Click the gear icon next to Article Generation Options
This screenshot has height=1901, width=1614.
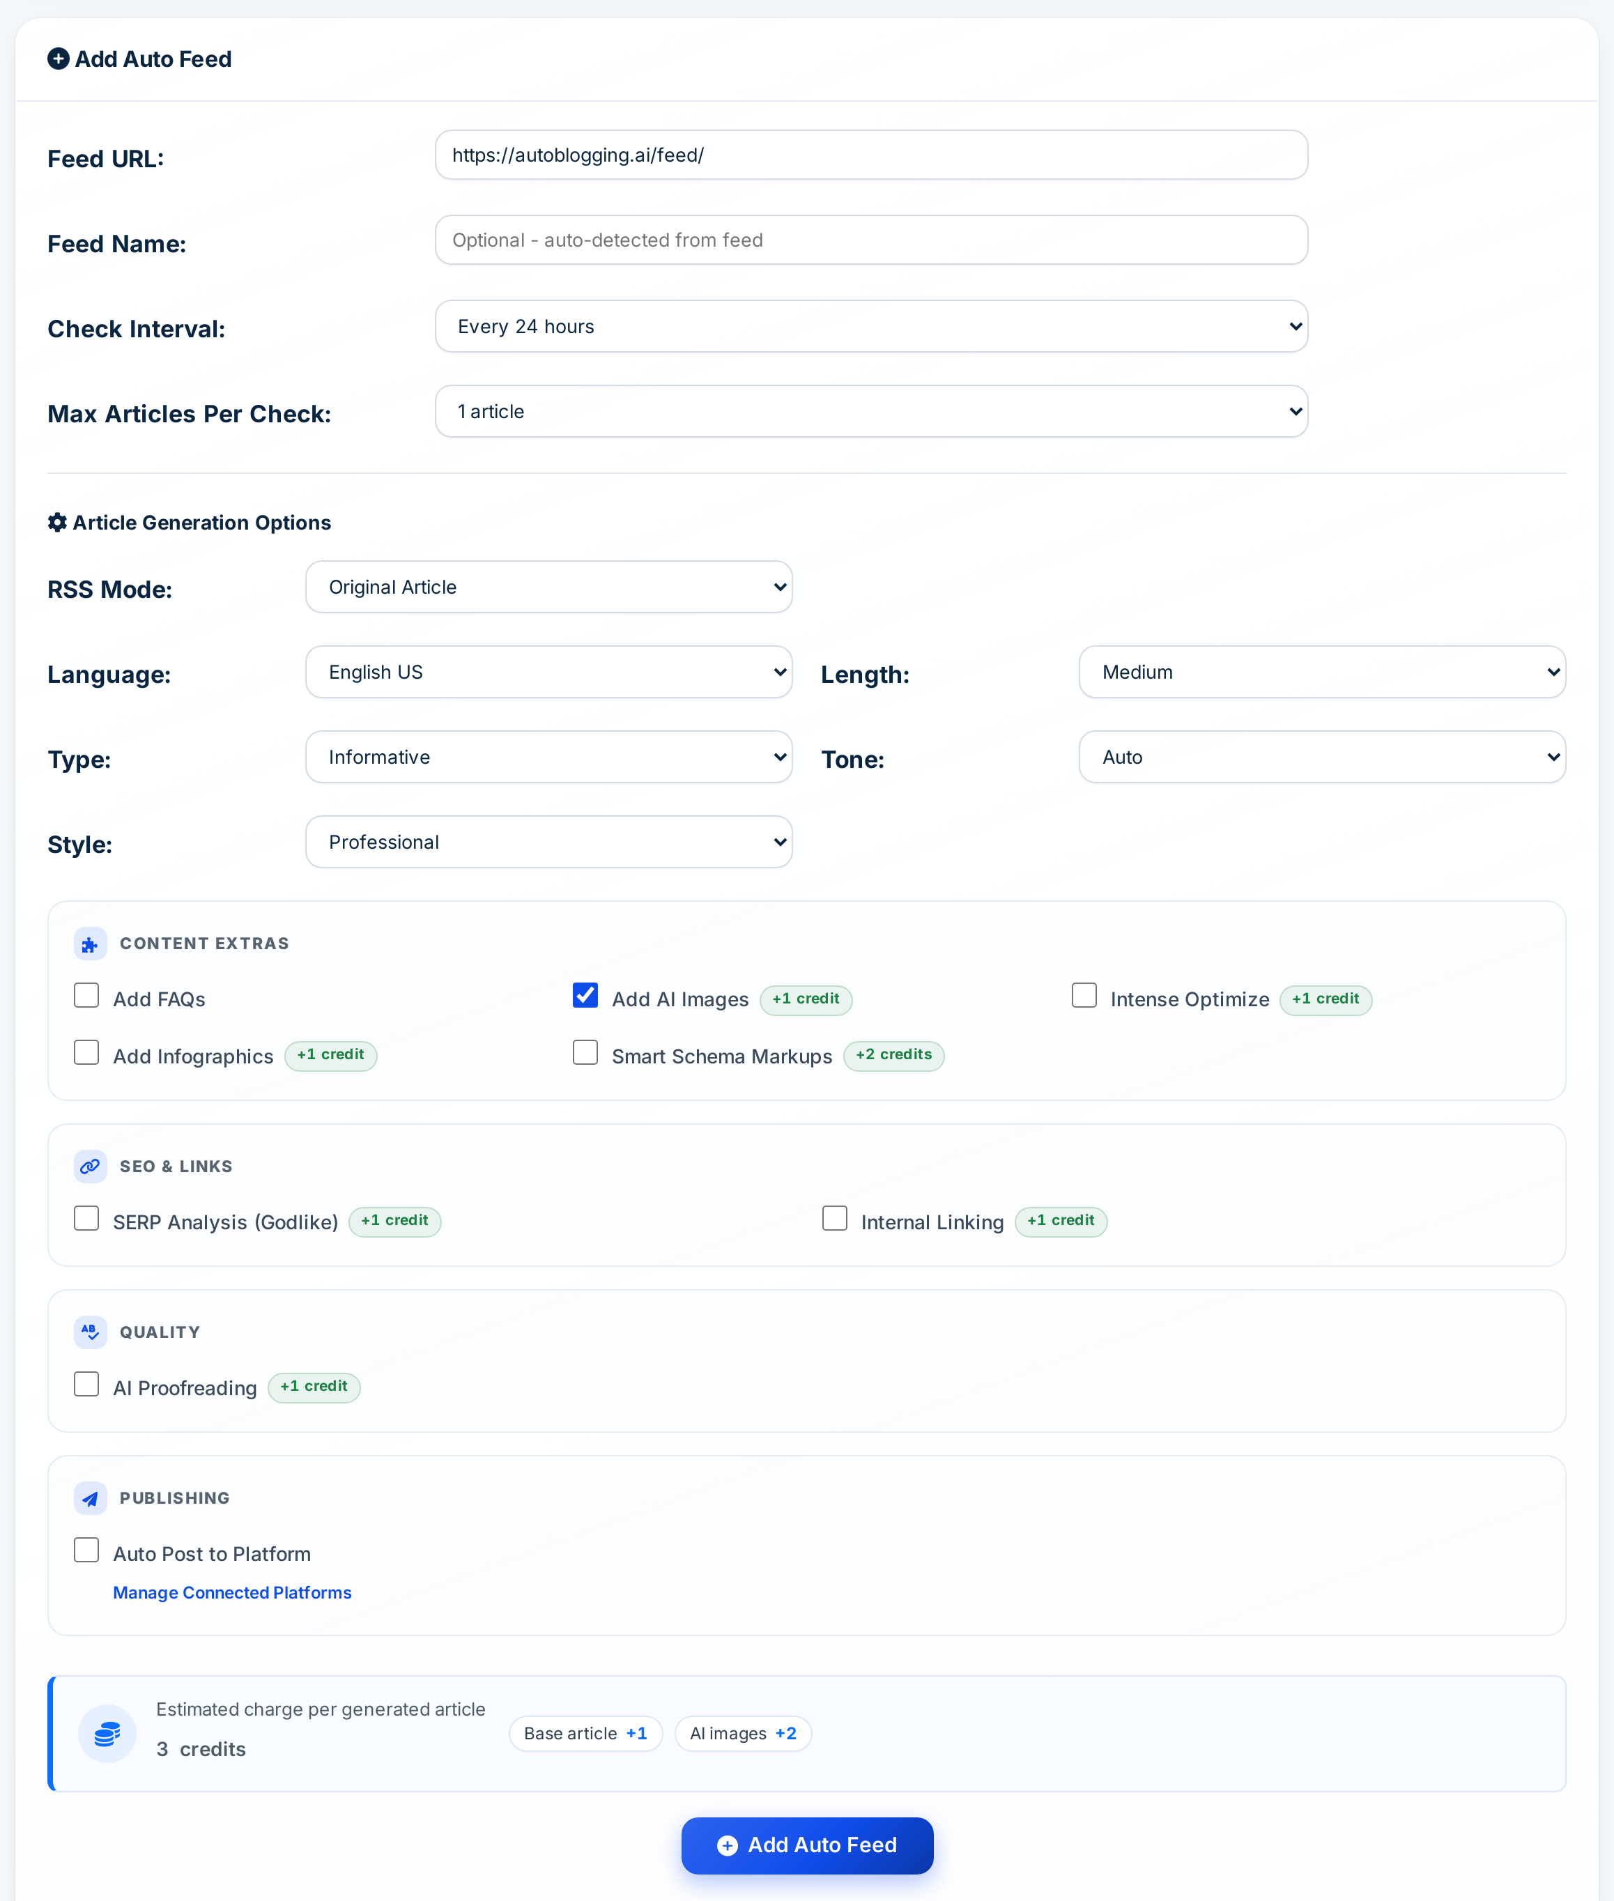tap(56, 523)
